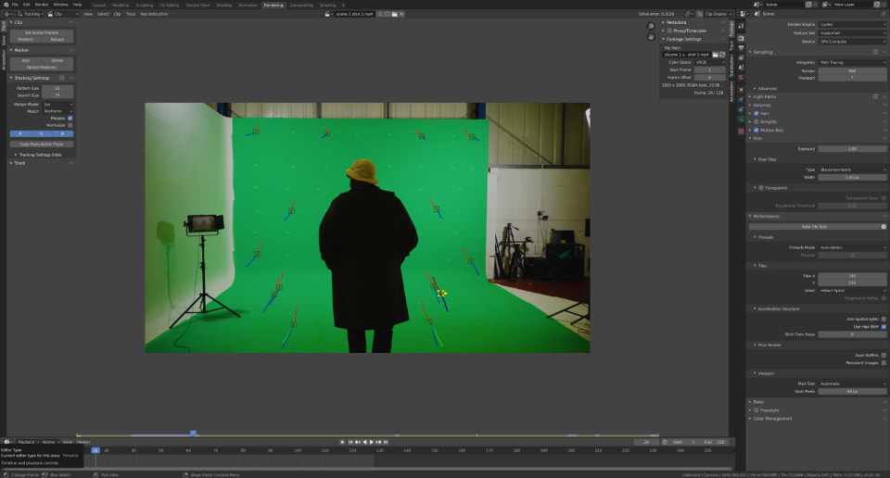The height and width of the screenshot is (478, 890).
Task: Enable the Normalize checkbox
Action: click(70, 125)
